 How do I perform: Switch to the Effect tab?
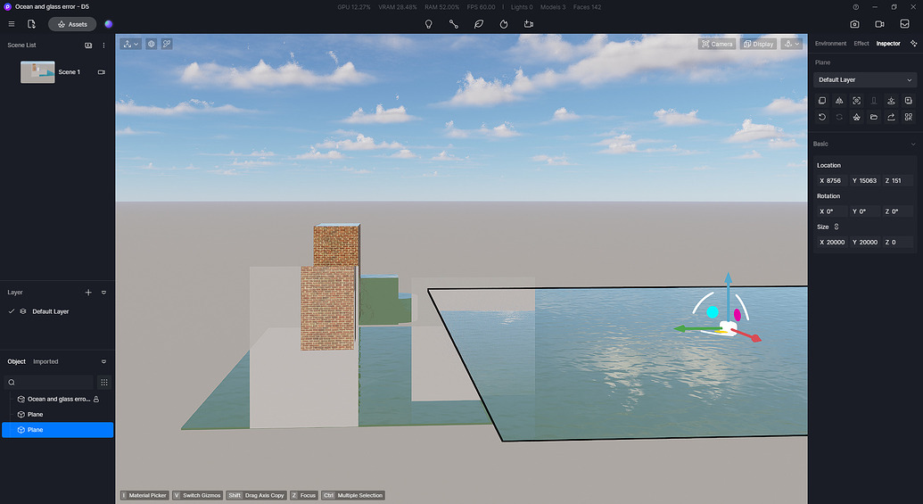(861, 44)
